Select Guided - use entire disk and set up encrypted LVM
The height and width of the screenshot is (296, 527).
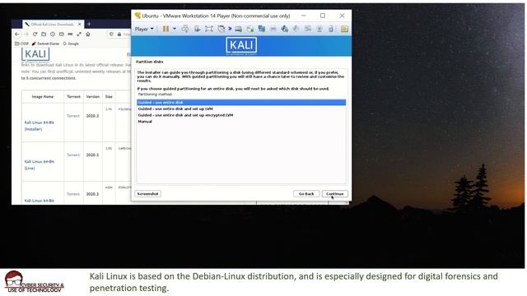click(241, 115)
